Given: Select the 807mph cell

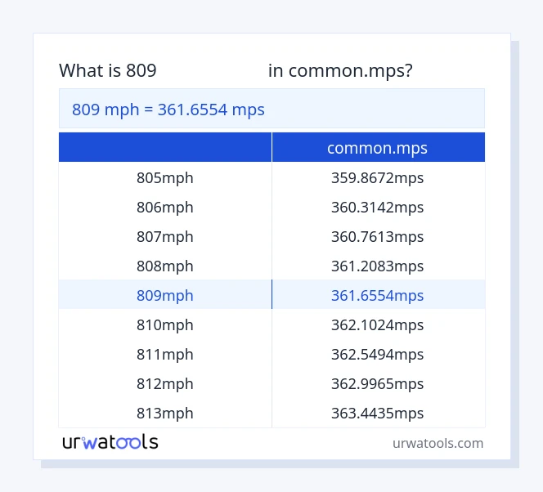Looking at the screenshot, I should (x=165, y=237).
